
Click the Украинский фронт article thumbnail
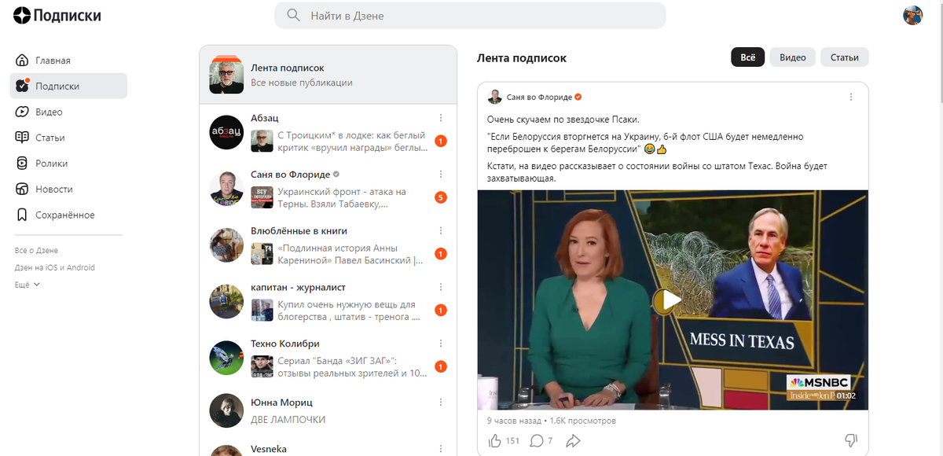point(262,197)
